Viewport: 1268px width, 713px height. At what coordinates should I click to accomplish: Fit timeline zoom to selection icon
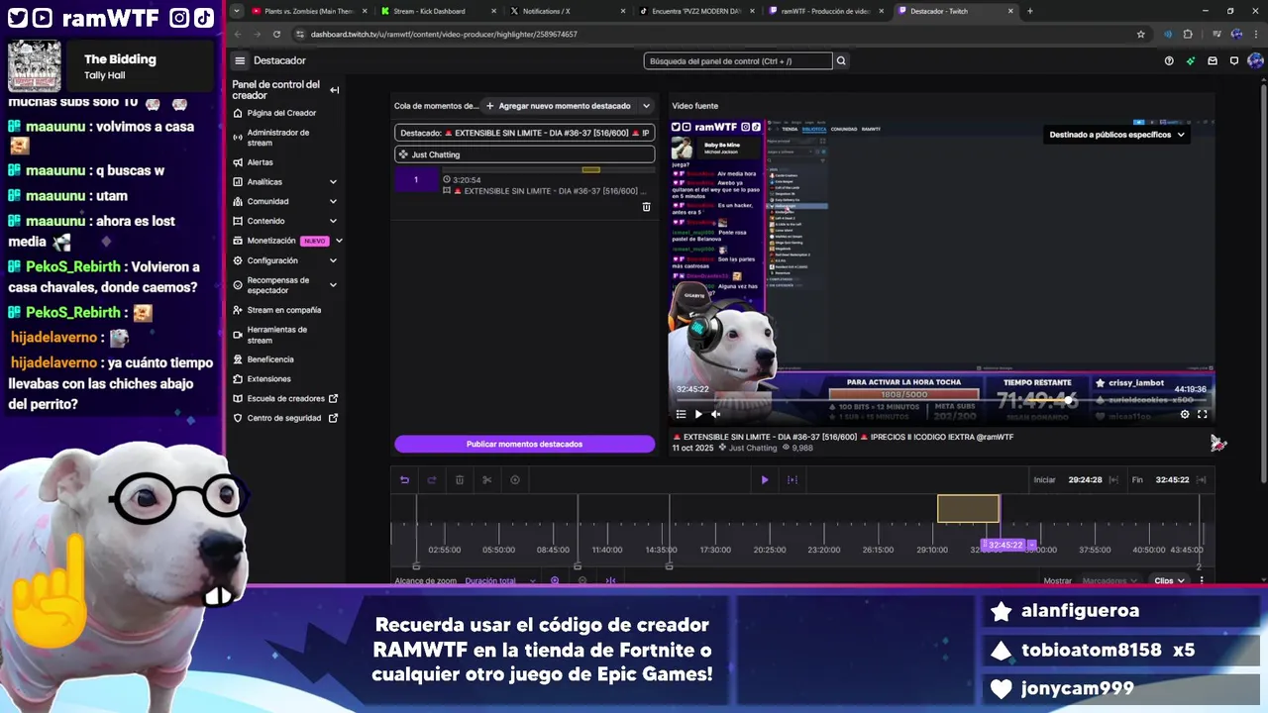[x=610, y=581]
